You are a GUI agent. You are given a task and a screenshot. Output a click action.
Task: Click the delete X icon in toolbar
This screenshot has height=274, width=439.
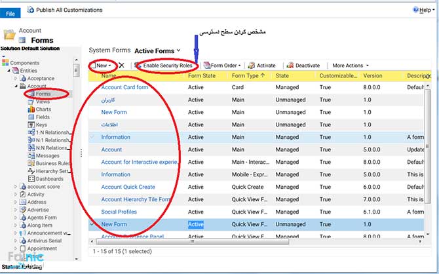(121, 66)
